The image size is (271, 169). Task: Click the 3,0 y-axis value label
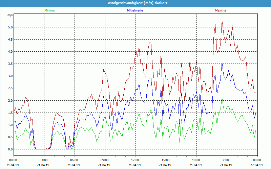click(10, 76)
